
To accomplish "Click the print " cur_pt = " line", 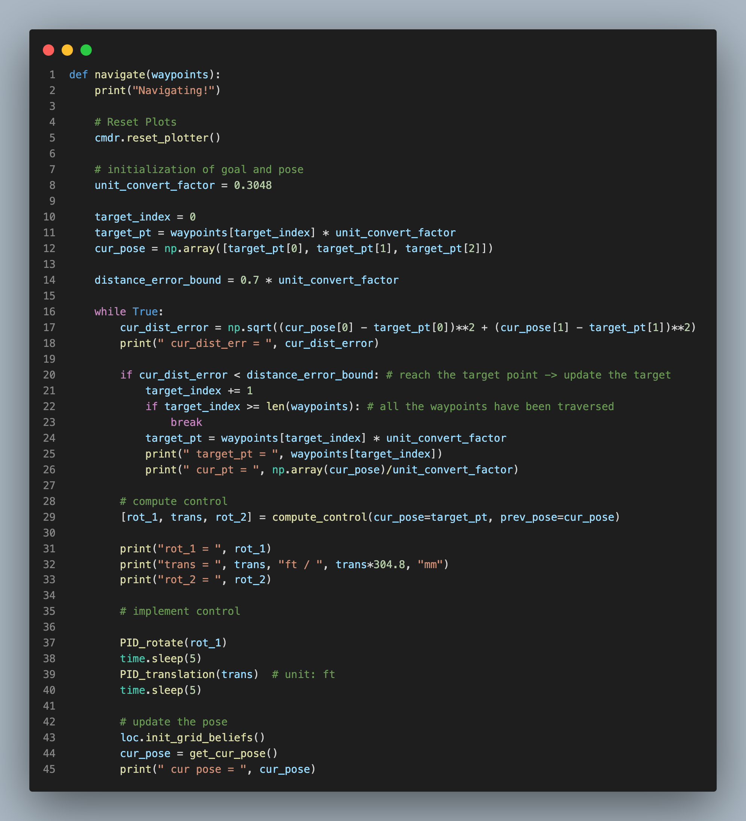I will 332,470.
